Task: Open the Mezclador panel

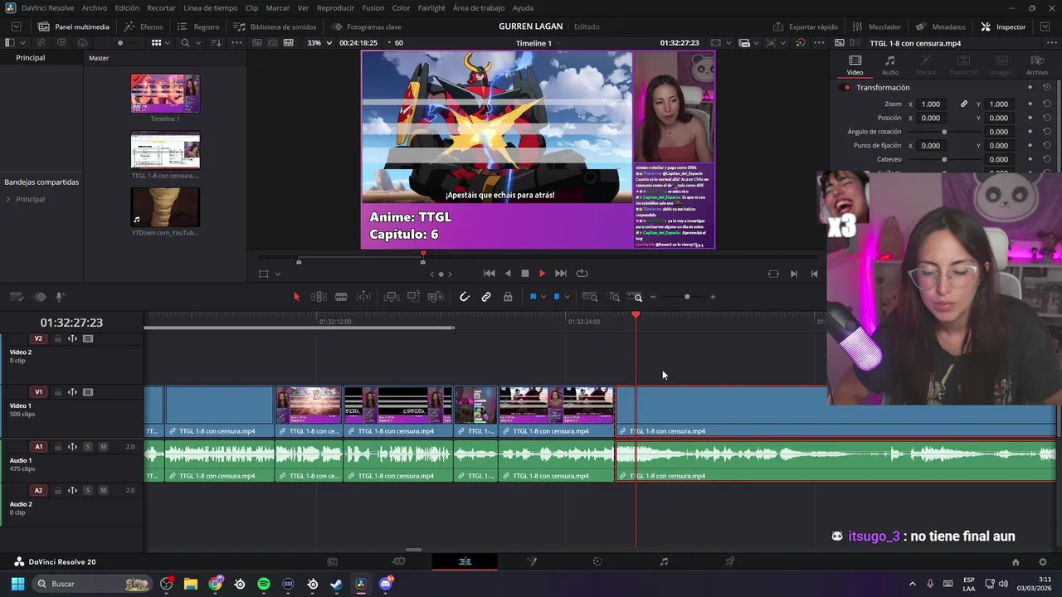Action: 877,27
